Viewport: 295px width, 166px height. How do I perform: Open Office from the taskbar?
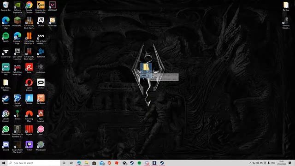(x=109, y=163)
